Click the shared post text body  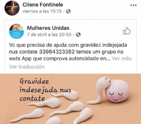(x=70, y=52)
